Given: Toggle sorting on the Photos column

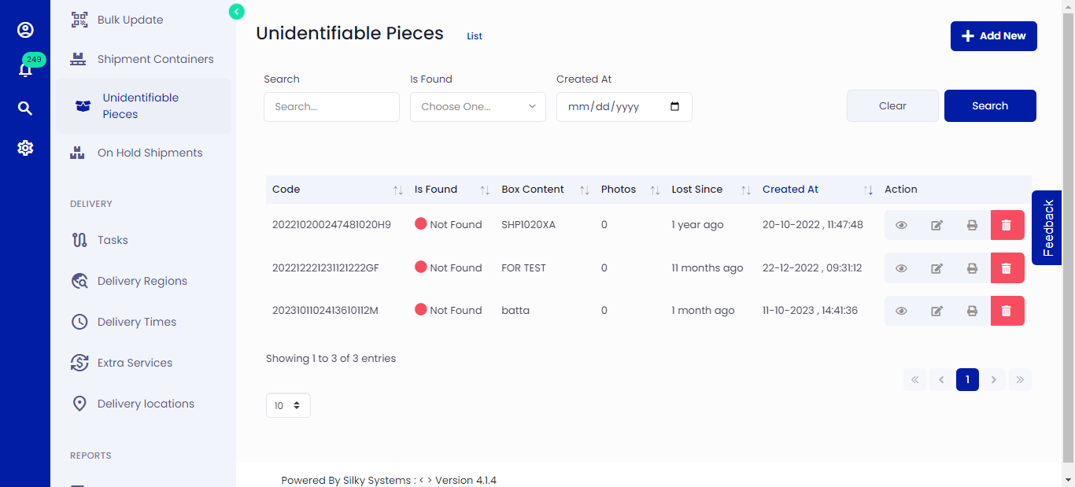Looking at the screenshot, I should 655,189.
